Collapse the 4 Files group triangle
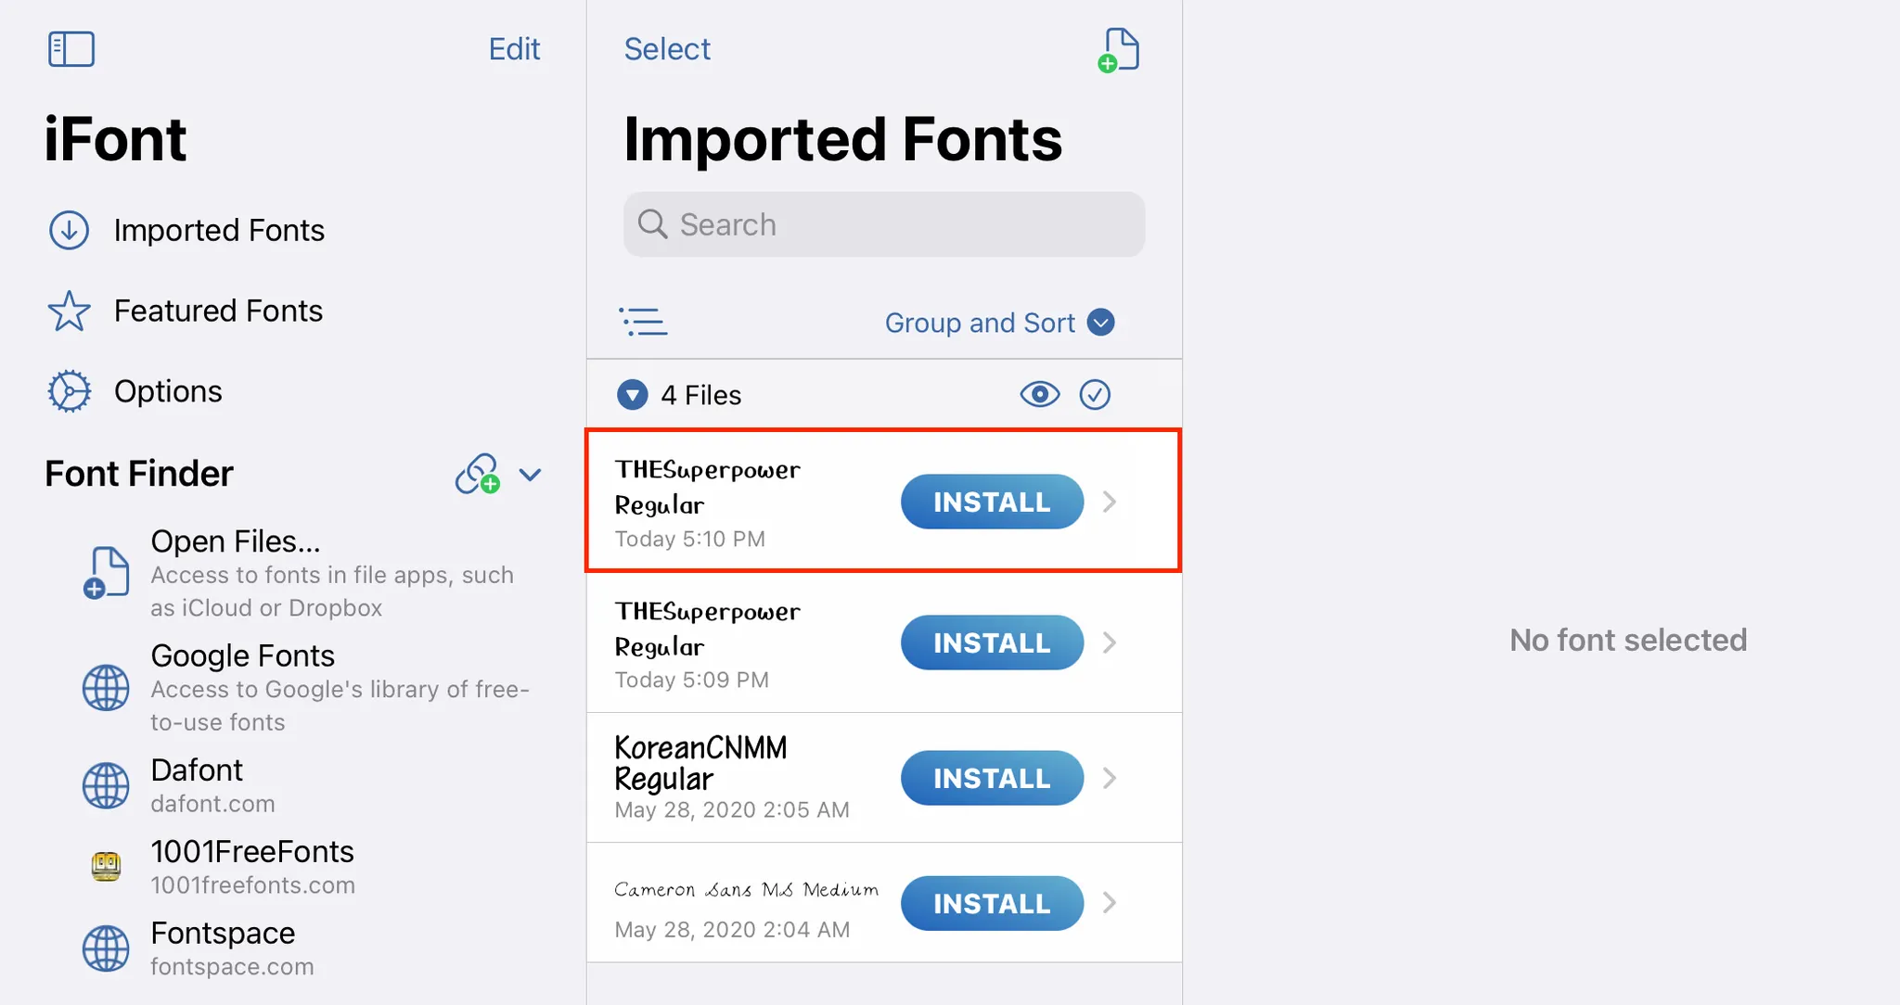The height and width of the screenshot is (1005, 1900). (633, 395)
